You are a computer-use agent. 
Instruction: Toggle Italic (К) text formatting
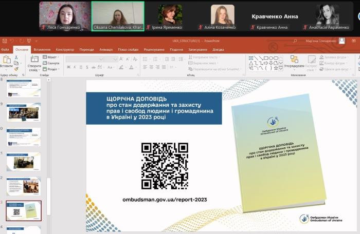(74, 67)
